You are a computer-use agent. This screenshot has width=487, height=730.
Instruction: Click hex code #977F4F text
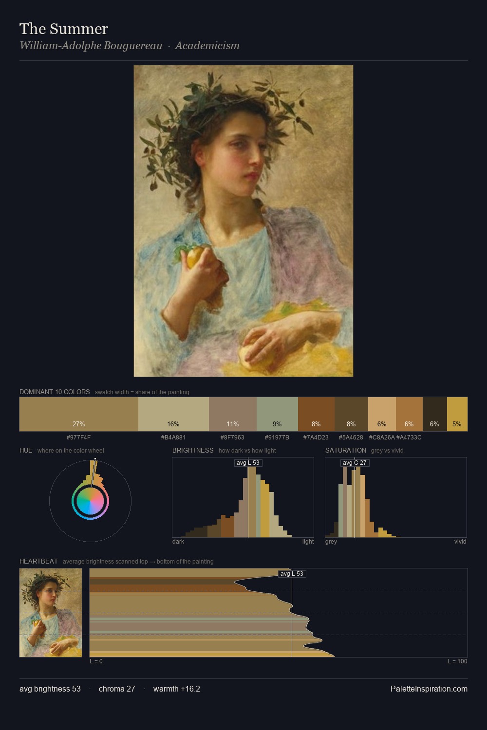[x=79, y=438]
